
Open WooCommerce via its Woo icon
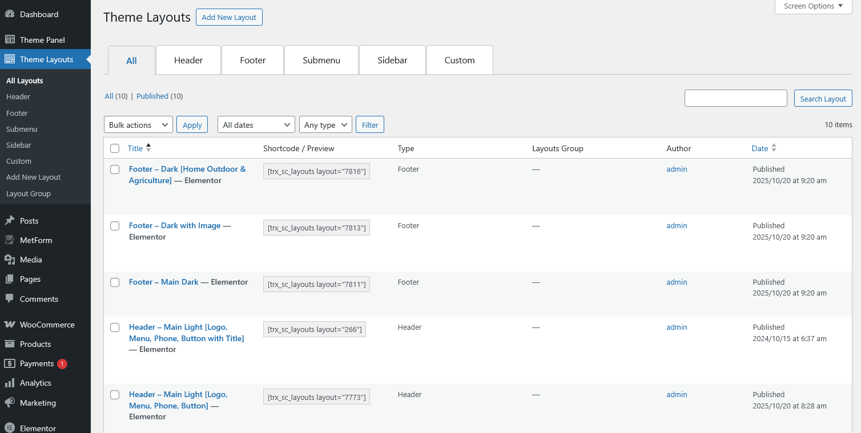[10, 325]
